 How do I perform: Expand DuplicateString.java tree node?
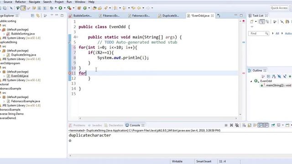pos(4,55)
